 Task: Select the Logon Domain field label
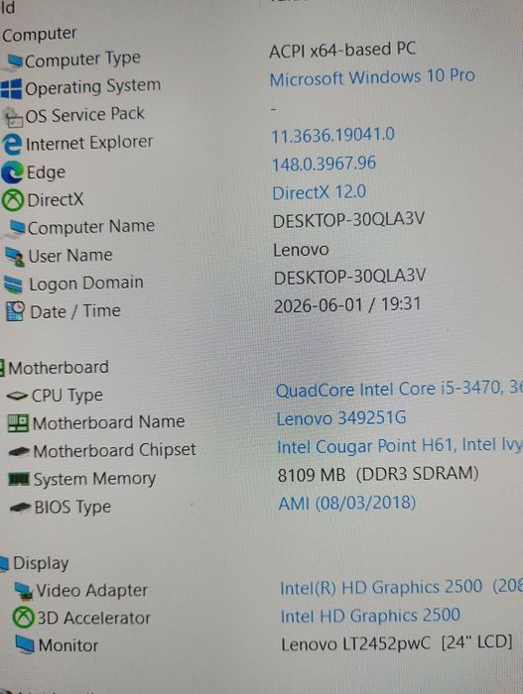(x=86, y=284)
